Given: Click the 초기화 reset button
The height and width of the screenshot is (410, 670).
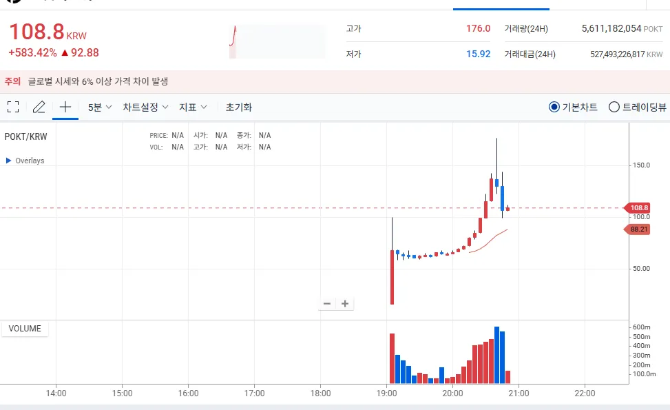Looking at the screenshot, I should (x=239, y=107).
